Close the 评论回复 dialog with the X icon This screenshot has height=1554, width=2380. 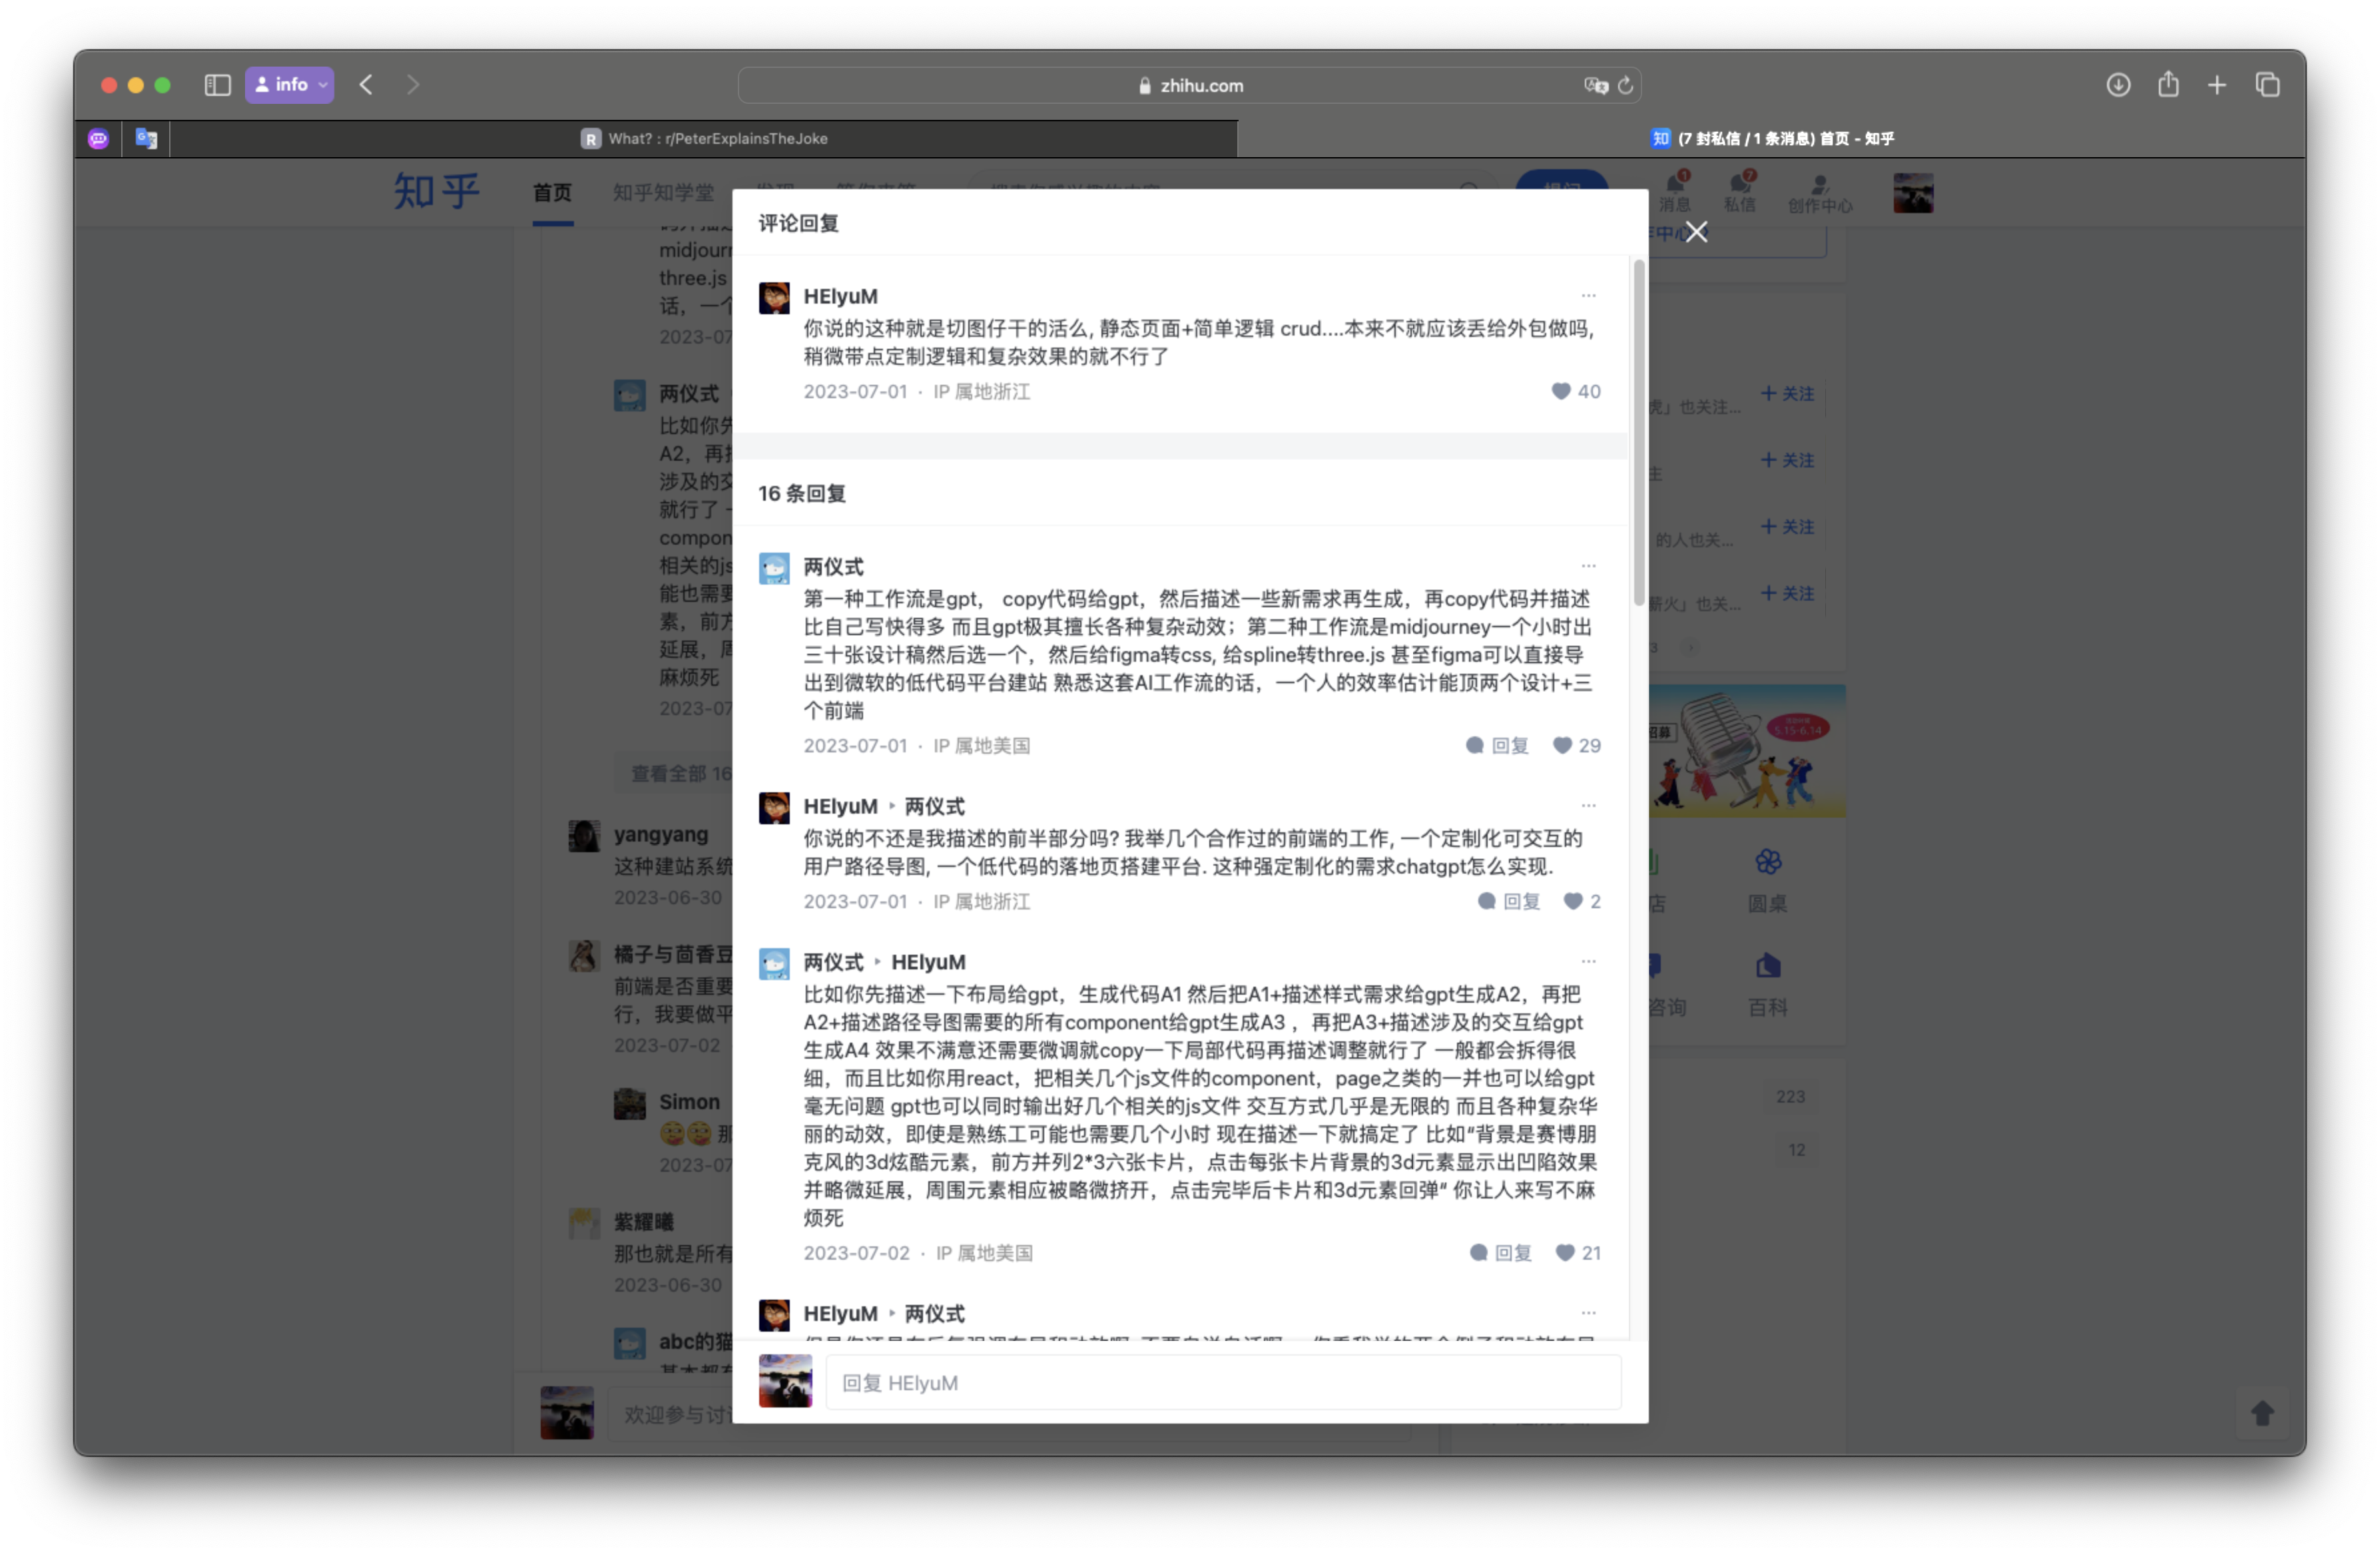1696,232
